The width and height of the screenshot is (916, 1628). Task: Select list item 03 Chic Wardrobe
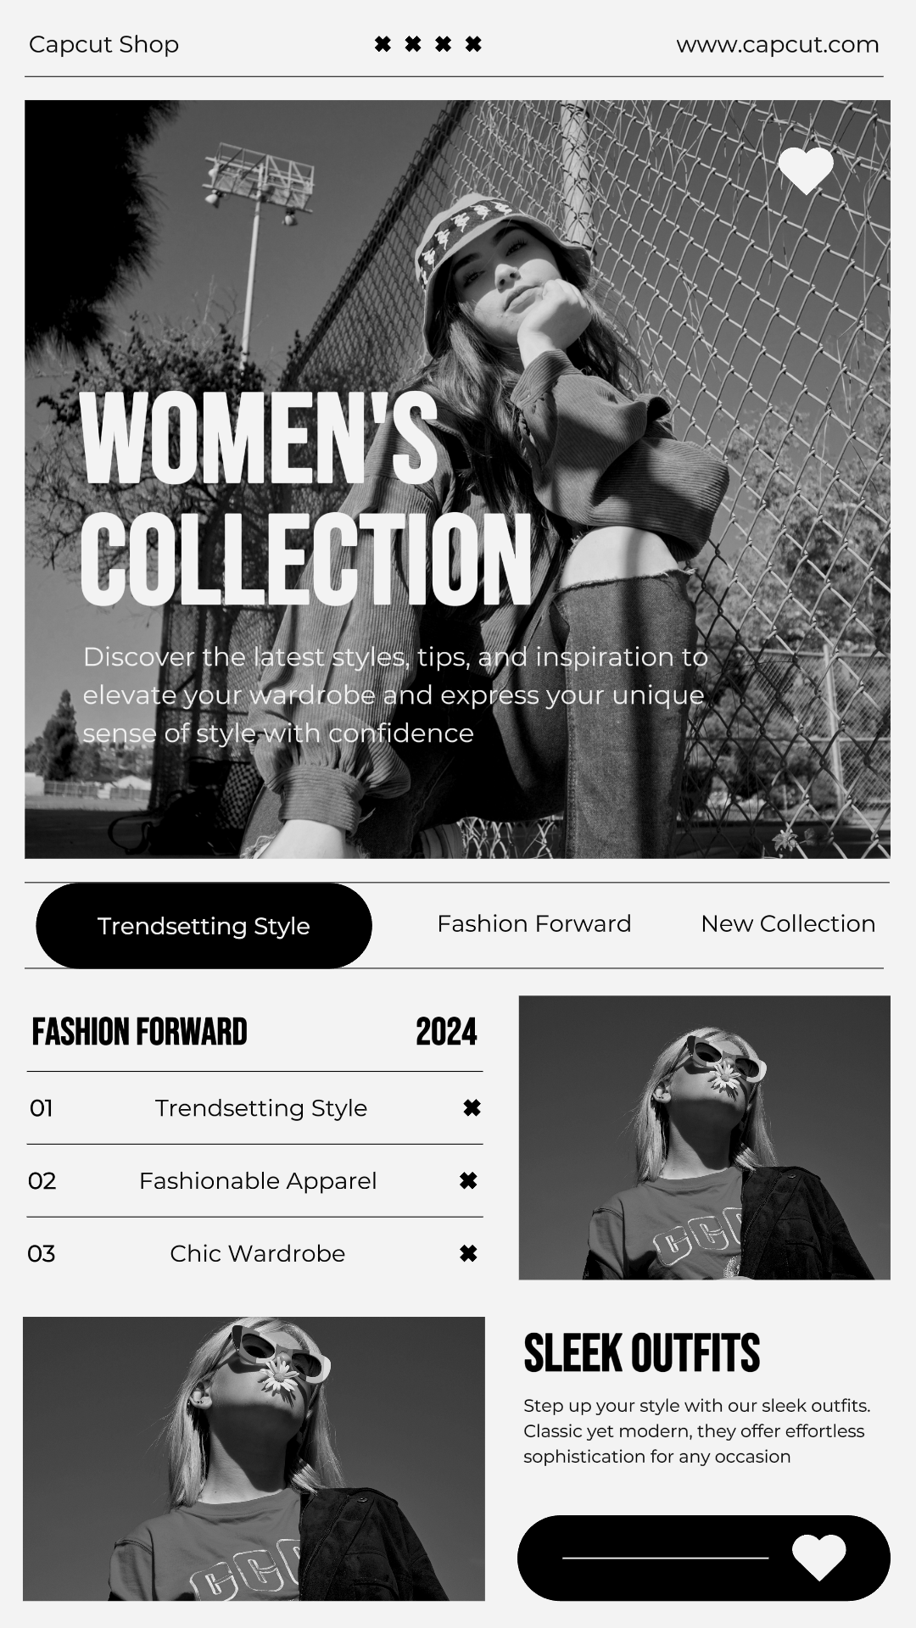[254, 1253]
